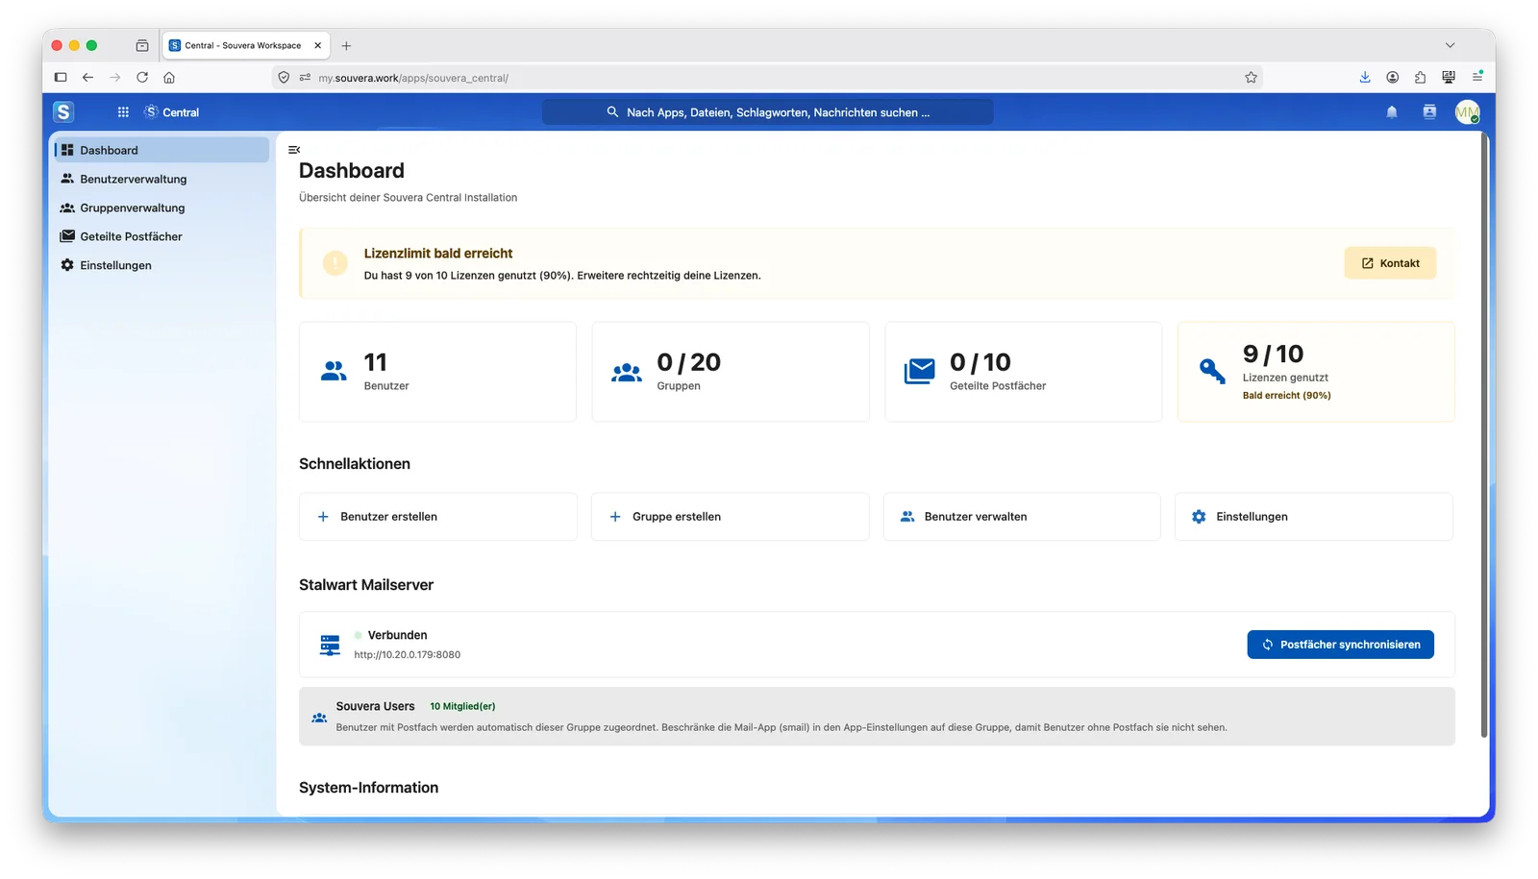Click the Stalwart Mailserver heading
The width and height of the screenshot is (1538, 879).
pos(366,585)
